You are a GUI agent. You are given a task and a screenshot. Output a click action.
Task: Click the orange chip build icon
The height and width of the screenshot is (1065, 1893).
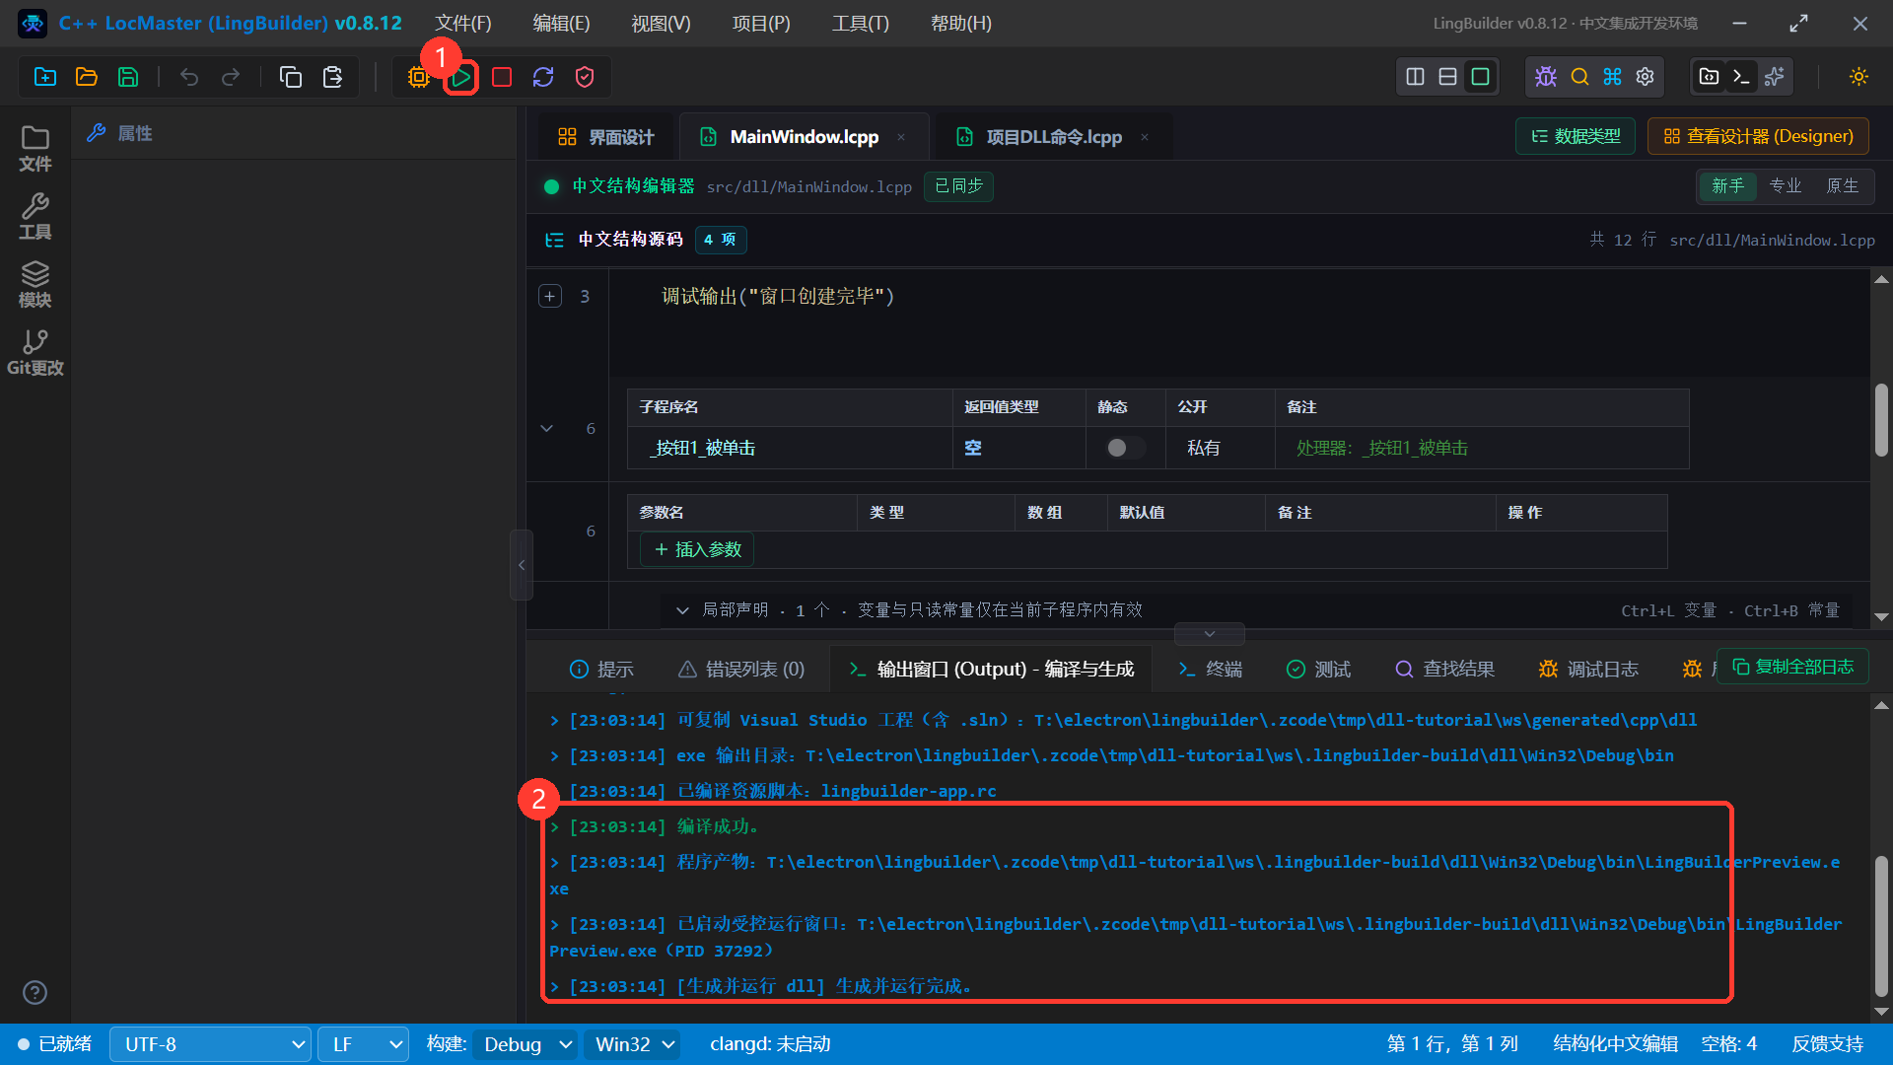(418, 77)
